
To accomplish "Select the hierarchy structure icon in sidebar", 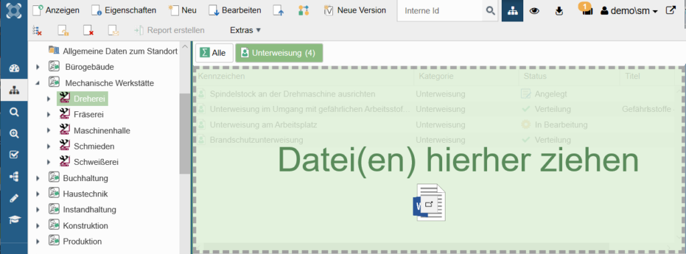I will click(x=14, y=90).
